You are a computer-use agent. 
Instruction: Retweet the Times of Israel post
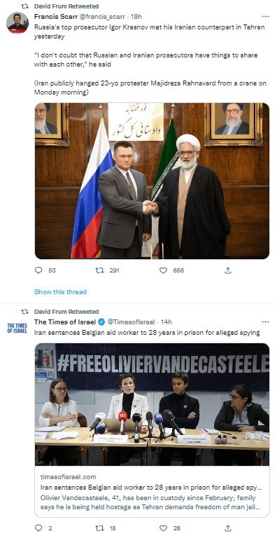pyautogui.click(x=99, y=528)
